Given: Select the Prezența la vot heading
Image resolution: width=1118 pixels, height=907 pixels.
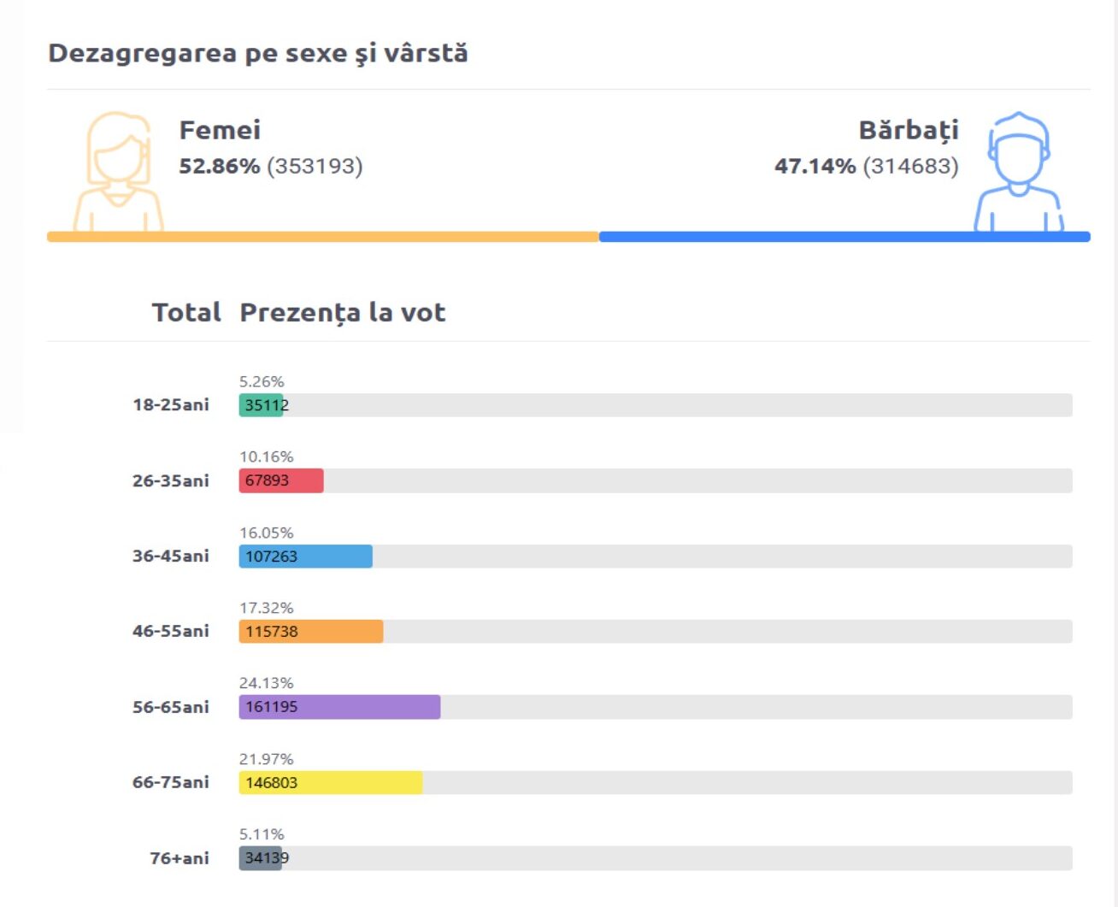Looking at the screenshot, I should click(x=342, y=313).
